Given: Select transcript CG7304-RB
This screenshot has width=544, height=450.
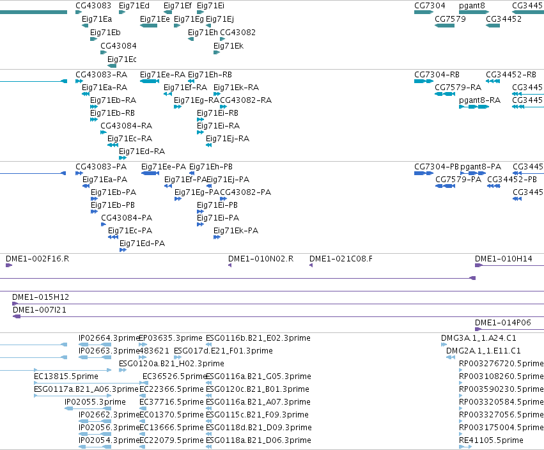Looking at the screenshot, I should coord(437,75).
